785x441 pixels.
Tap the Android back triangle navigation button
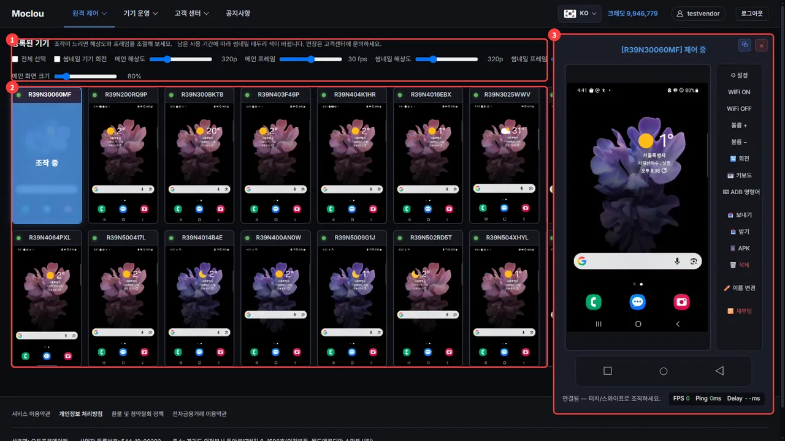(719, 371)
